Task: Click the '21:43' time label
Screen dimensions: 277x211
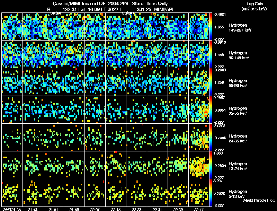Action: pos(33,209)
